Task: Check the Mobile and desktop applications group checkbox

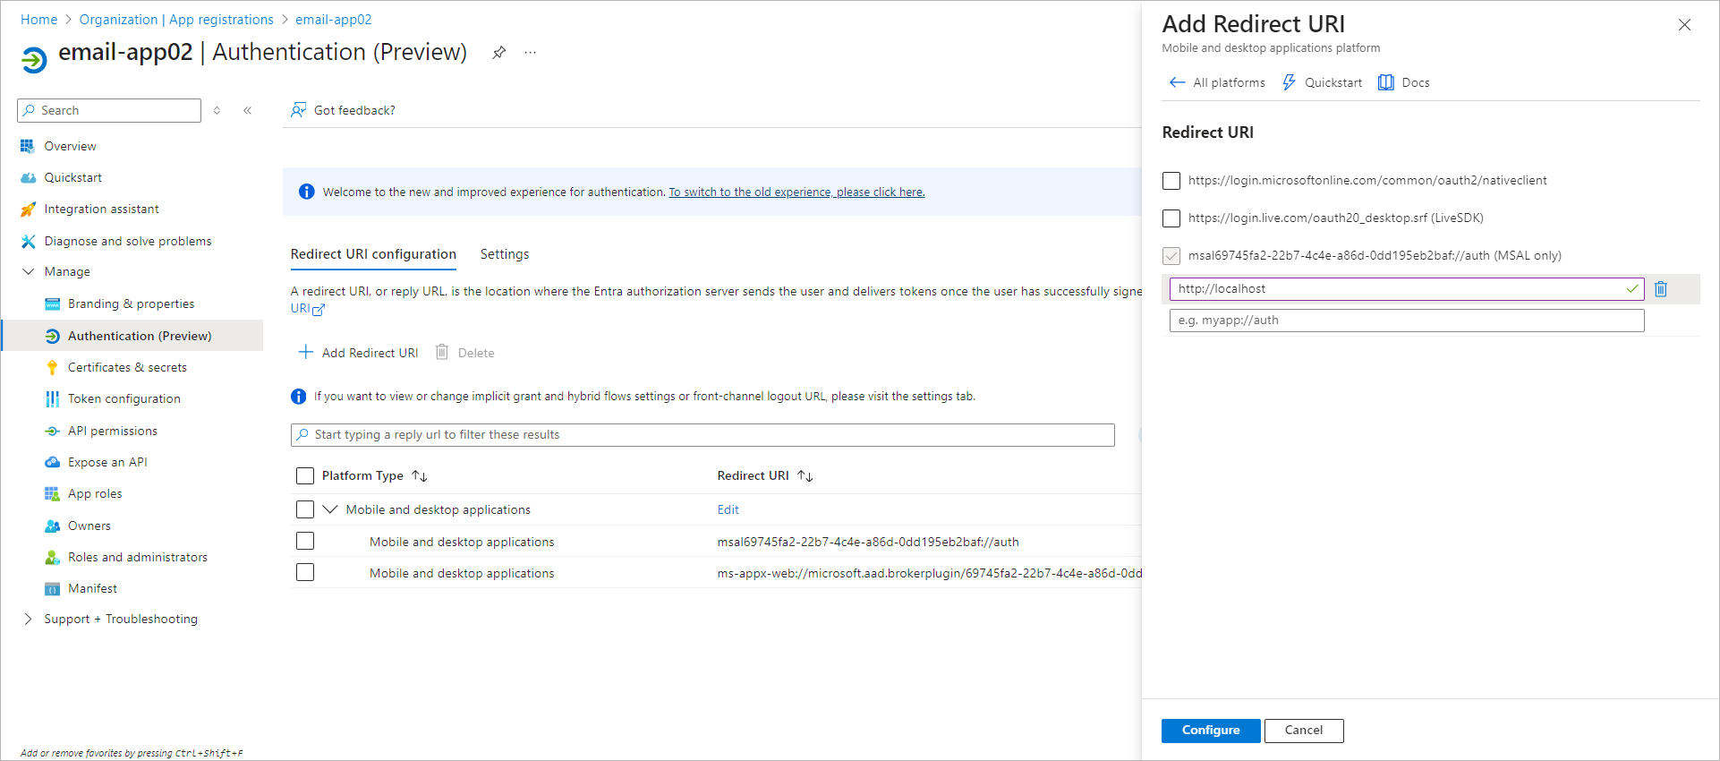Action: (305, 509)
